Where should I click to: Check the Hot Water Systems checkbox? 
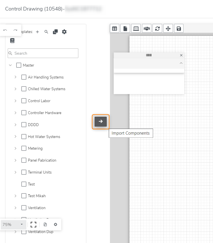(24, 137)
